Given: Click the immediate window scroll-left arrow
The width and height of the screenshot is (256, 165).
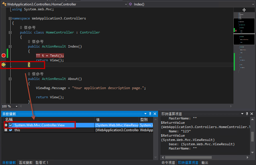Looking at the screenshot, I should (163, 157).
